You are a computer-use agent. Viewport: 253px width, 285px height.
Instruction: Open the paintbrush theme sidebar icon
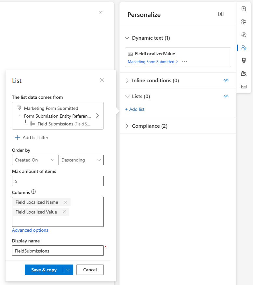(x=244, y=61)
